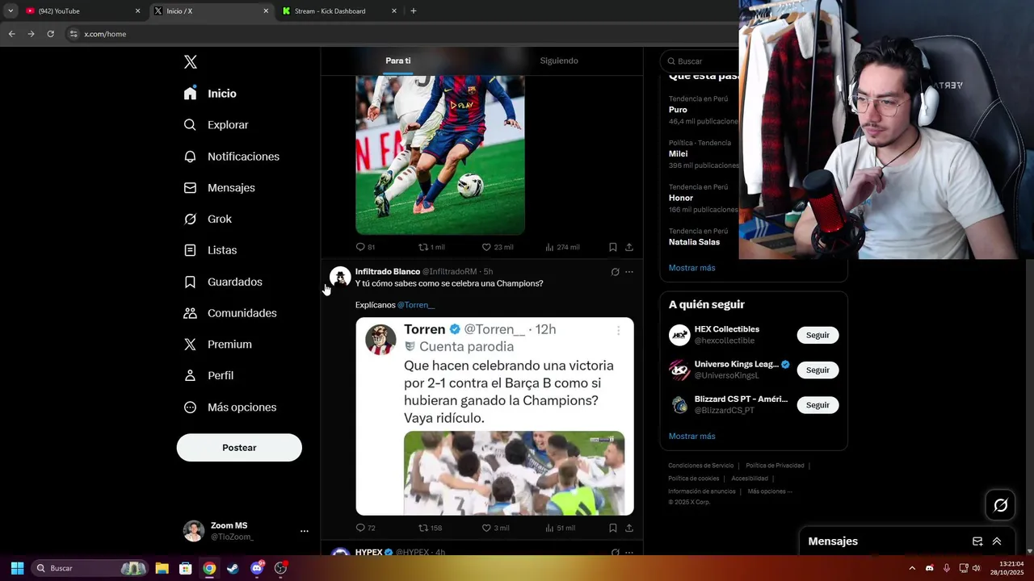The height and width of the screenshot is (581, 1034).
Task: Open Comunidades in the sidebar
Action: [230, 313]
